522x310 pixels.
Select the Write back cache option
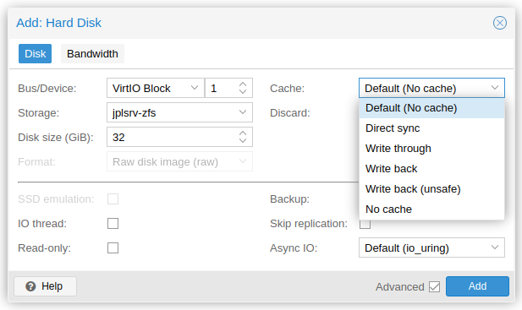pyautogui.click(x=431, y=169)
